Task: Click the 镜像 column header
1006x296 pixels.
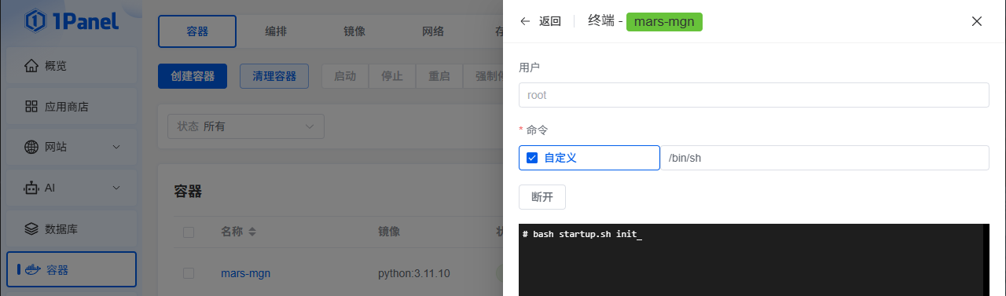Action: (x=389, y=232)
